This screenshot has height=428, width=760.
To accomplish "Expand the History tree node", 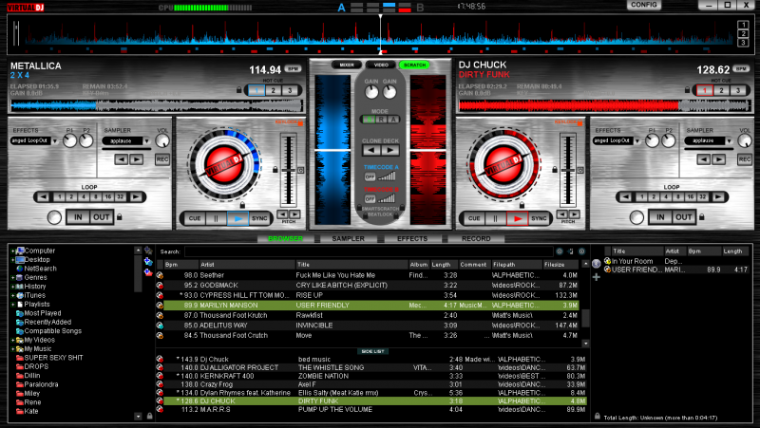I will 12,287.
